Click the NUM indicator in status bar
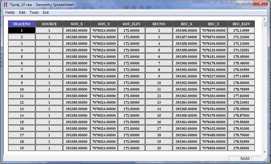This screenshot has width=271, height=164. [245, 158]
